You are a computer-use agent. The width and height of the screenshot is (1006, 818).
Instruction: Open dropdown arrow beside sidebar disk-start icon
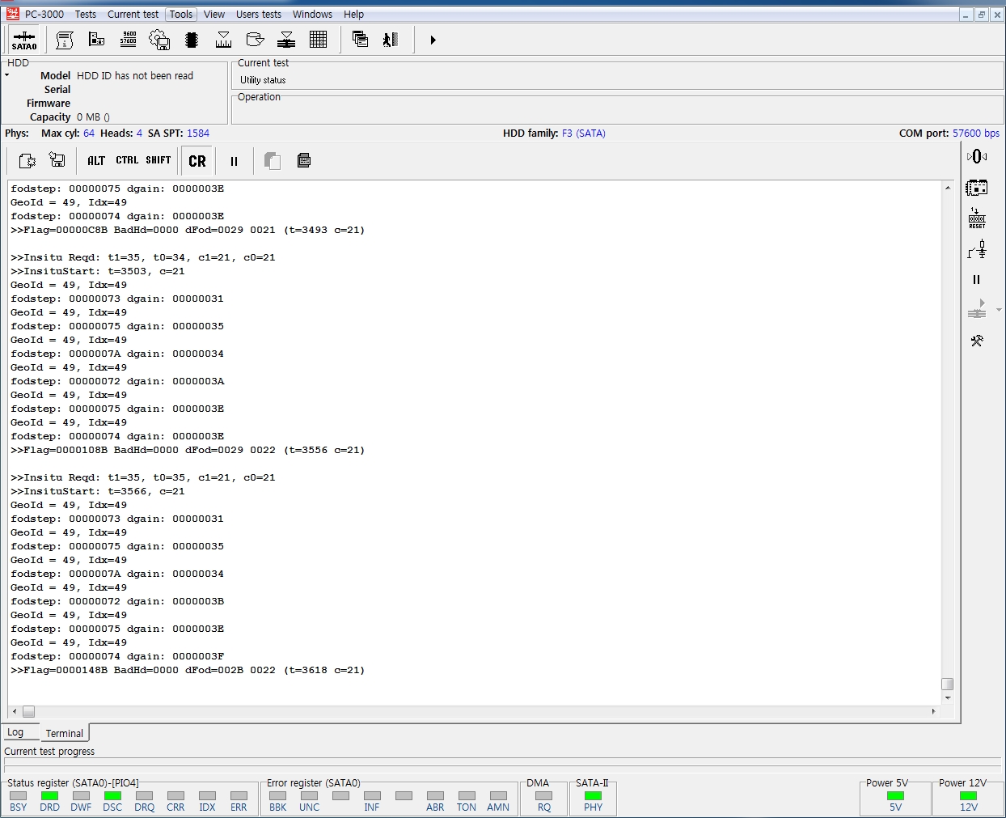coord(999,310)
